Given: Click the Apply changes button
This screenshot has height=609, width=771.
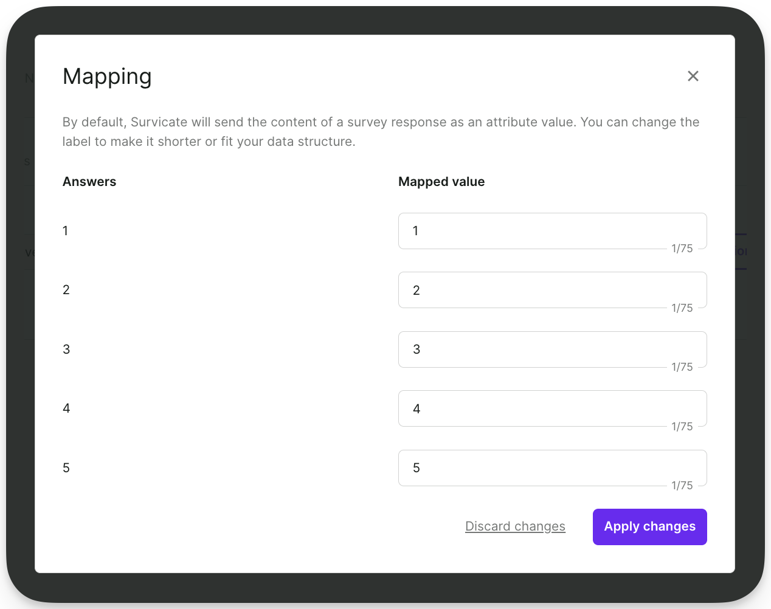Looking at the screenshot, I should (x=649, y=526).
